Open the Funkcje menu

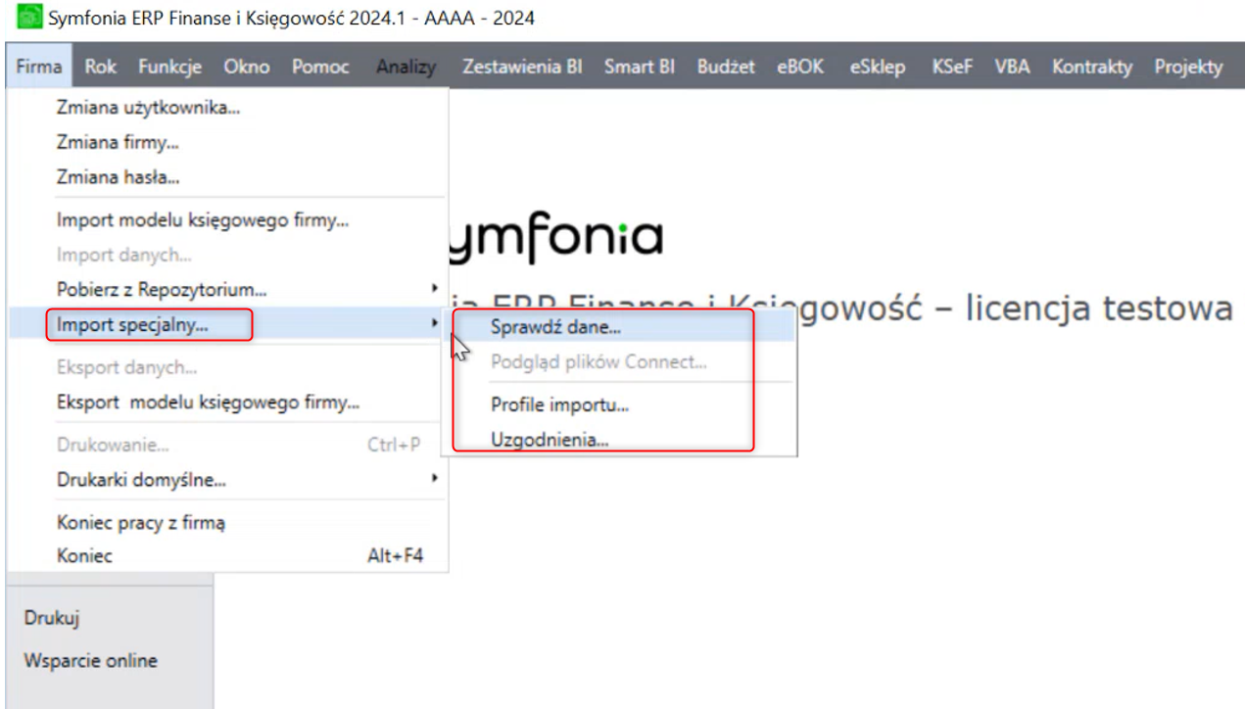pyautogui.click(x=170, y=67)
